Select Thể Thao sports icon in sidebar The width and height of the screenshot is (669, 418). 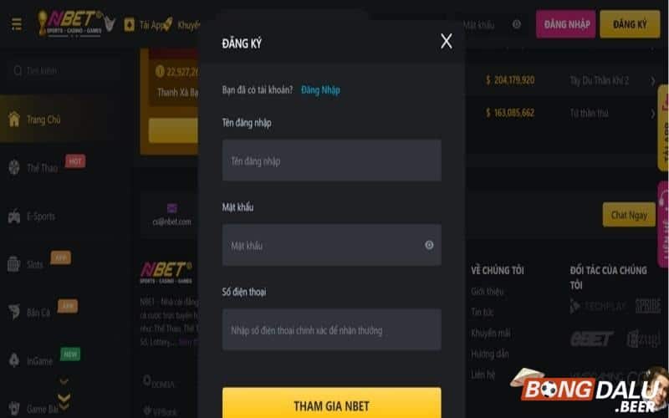tap(14, 168)
